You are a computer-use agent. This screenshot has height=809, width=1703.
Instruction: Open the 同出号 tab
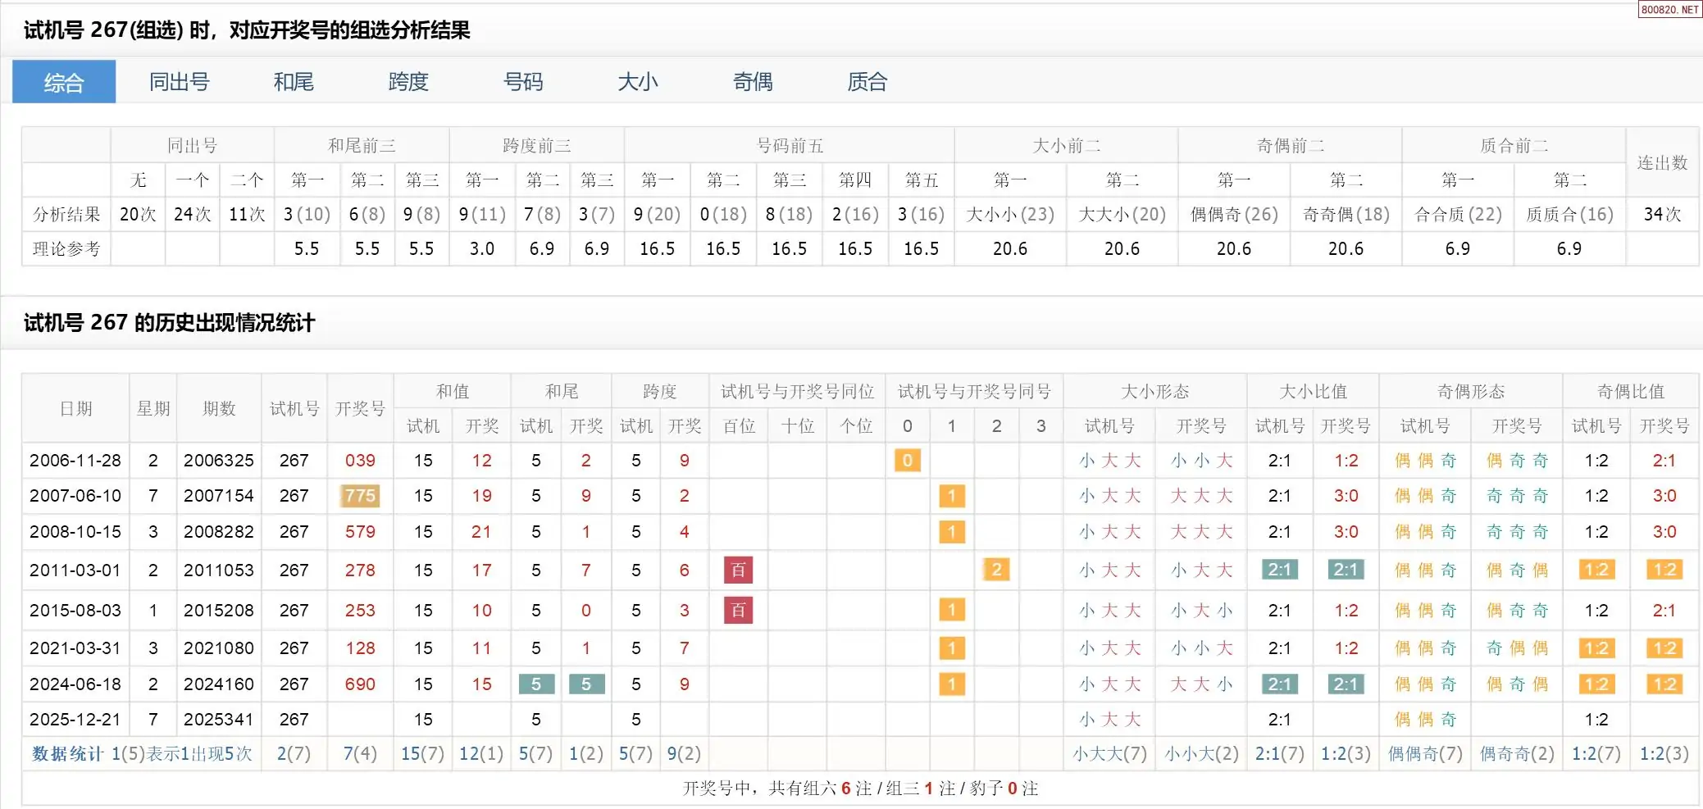pyautogui.click(x=179, y=82)
